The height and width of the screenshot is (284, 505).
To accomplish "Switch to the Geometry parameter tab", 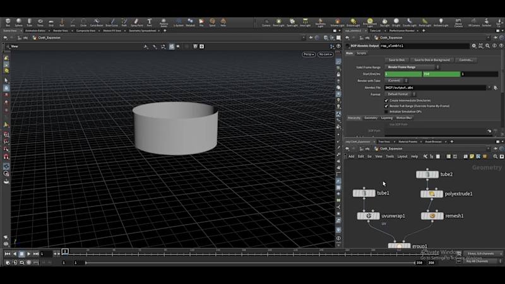I will click(371, 118).
